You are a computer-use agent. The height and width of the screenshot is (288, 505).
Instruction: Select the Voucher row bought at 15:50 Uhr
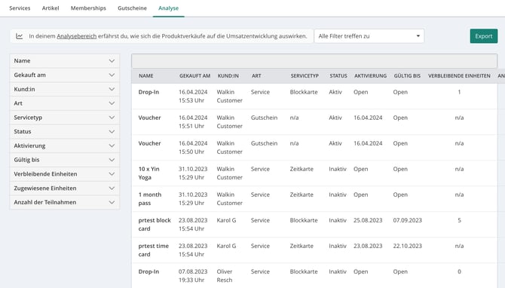pyautogui.click(x=314, y=148)
